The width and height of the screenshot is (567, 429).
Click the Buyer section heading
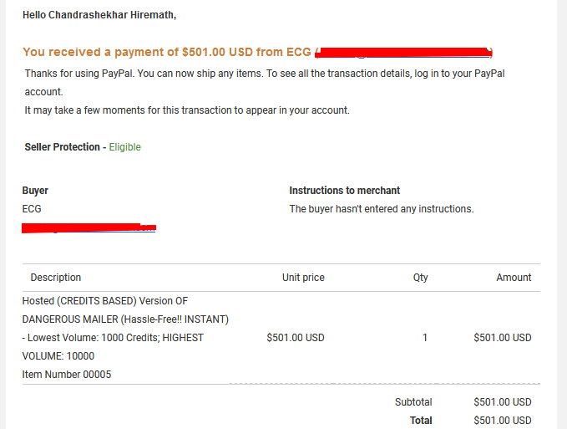[x=35, y=191]
